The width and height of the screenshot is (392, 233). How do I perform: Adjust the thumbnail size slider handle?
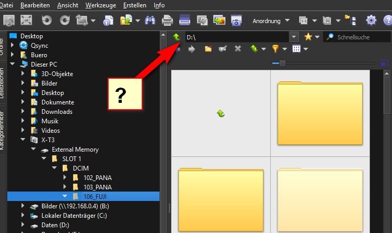click(282, 63)
